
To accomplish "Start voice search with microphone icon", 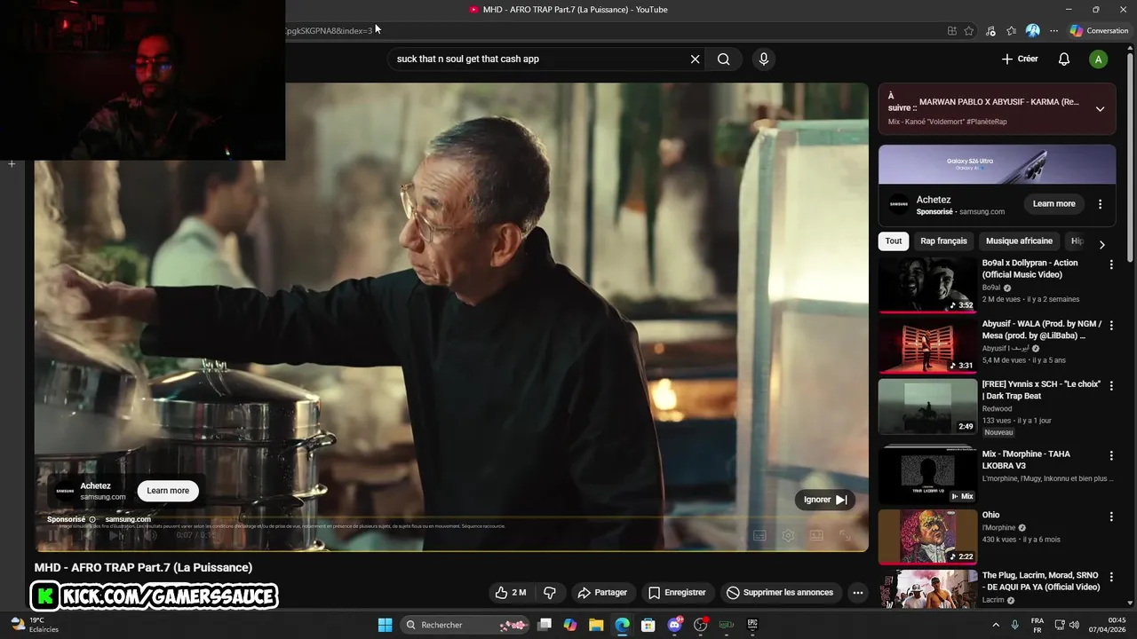I will (x=763, y=59).
